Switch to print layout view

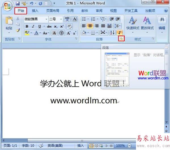coord(92,146)
